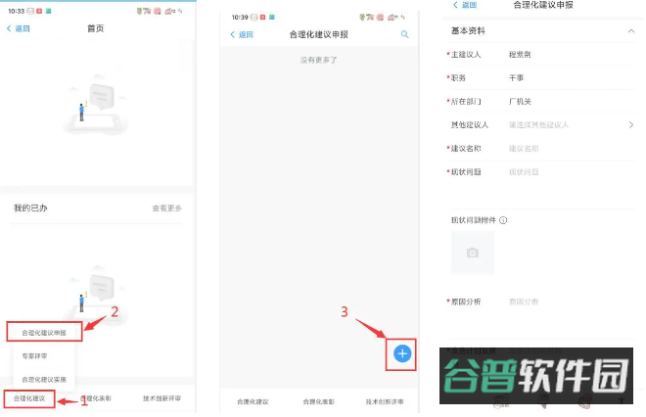Tap the 我的已办 heading

coord(30,208)
